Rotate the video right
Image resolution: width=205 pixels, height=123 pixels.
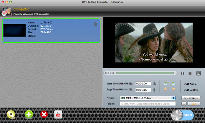[x=174, y=83]
